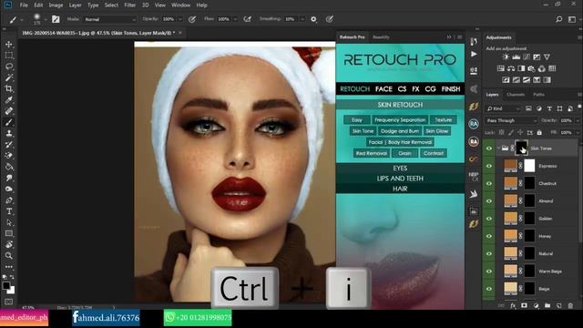Add a Black & White adjustment
The image size is (583, 328).
click(x=521, y=68)
